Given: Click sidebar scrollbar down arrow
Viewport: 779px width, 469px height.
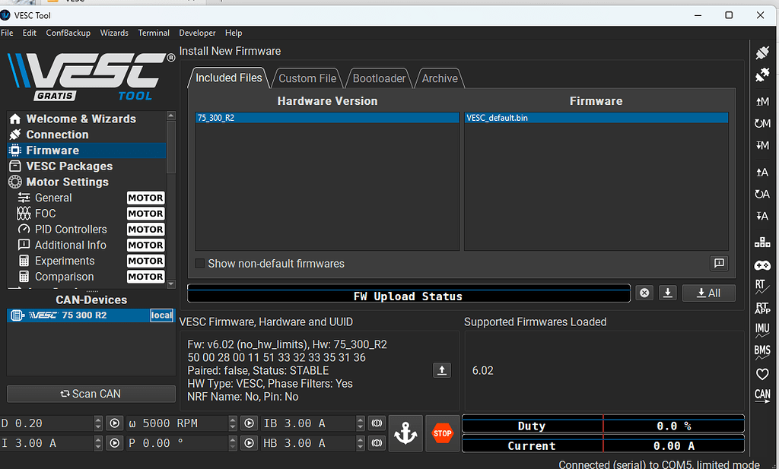Looking at the screenshot, I should [x=171, y=284].
